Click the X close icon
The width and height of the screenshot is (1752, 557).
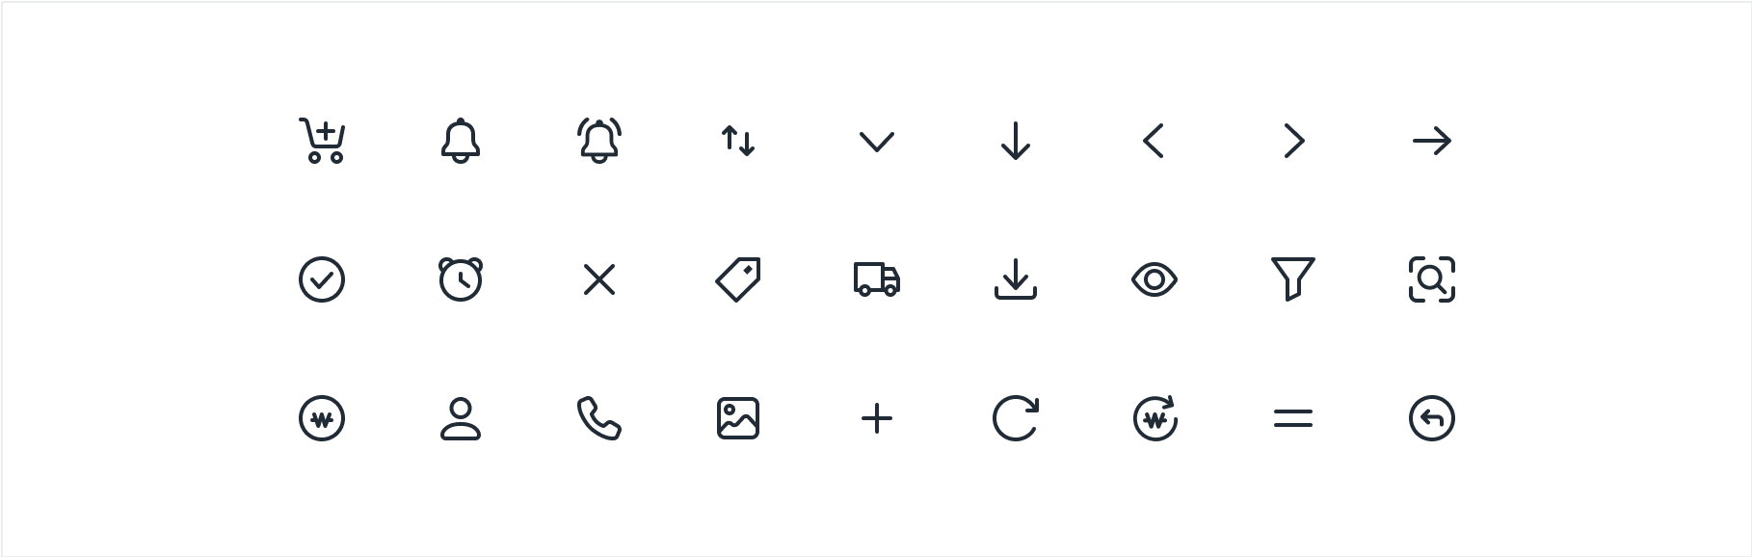point(599,279)
